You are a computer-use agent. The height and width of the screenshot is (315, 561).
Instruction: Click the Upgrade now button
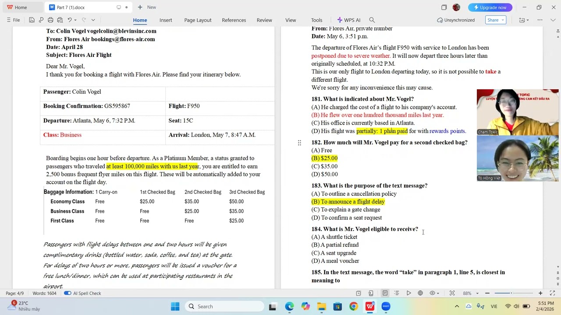490,7
